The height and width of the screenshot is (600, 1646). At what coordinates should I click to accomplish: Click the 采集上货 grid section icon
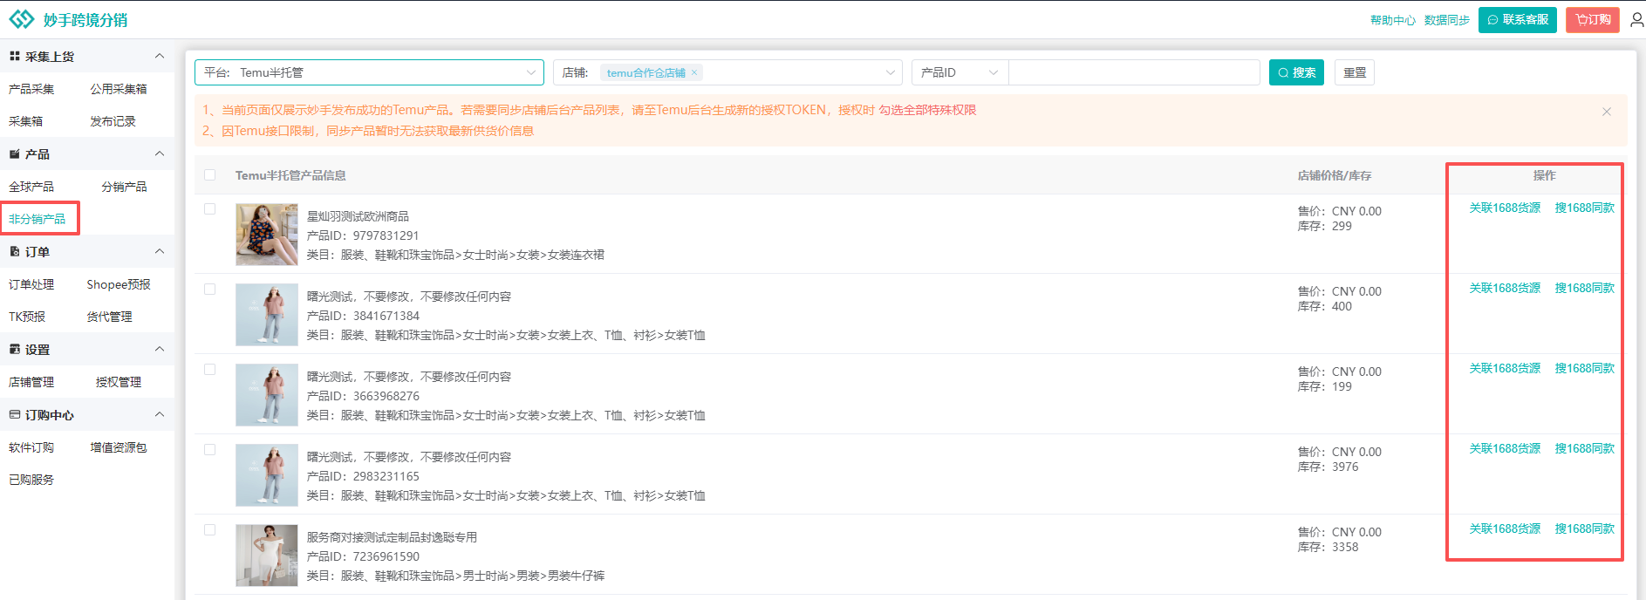pos(14,57)
